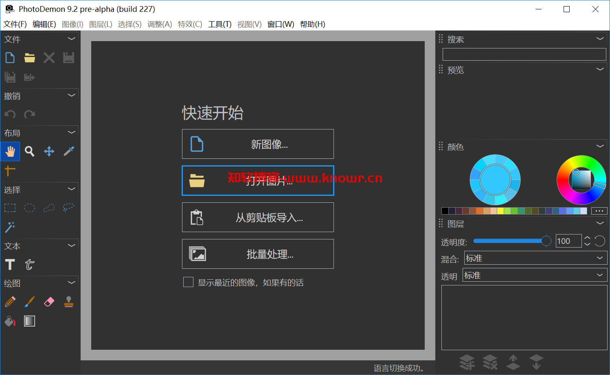Click the add new layer icon
610x375 pixels.
(467, 362)
